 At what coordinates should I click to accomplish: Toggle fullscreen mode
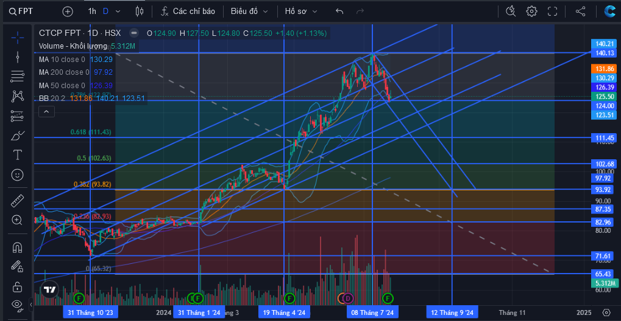coord(552,12)
